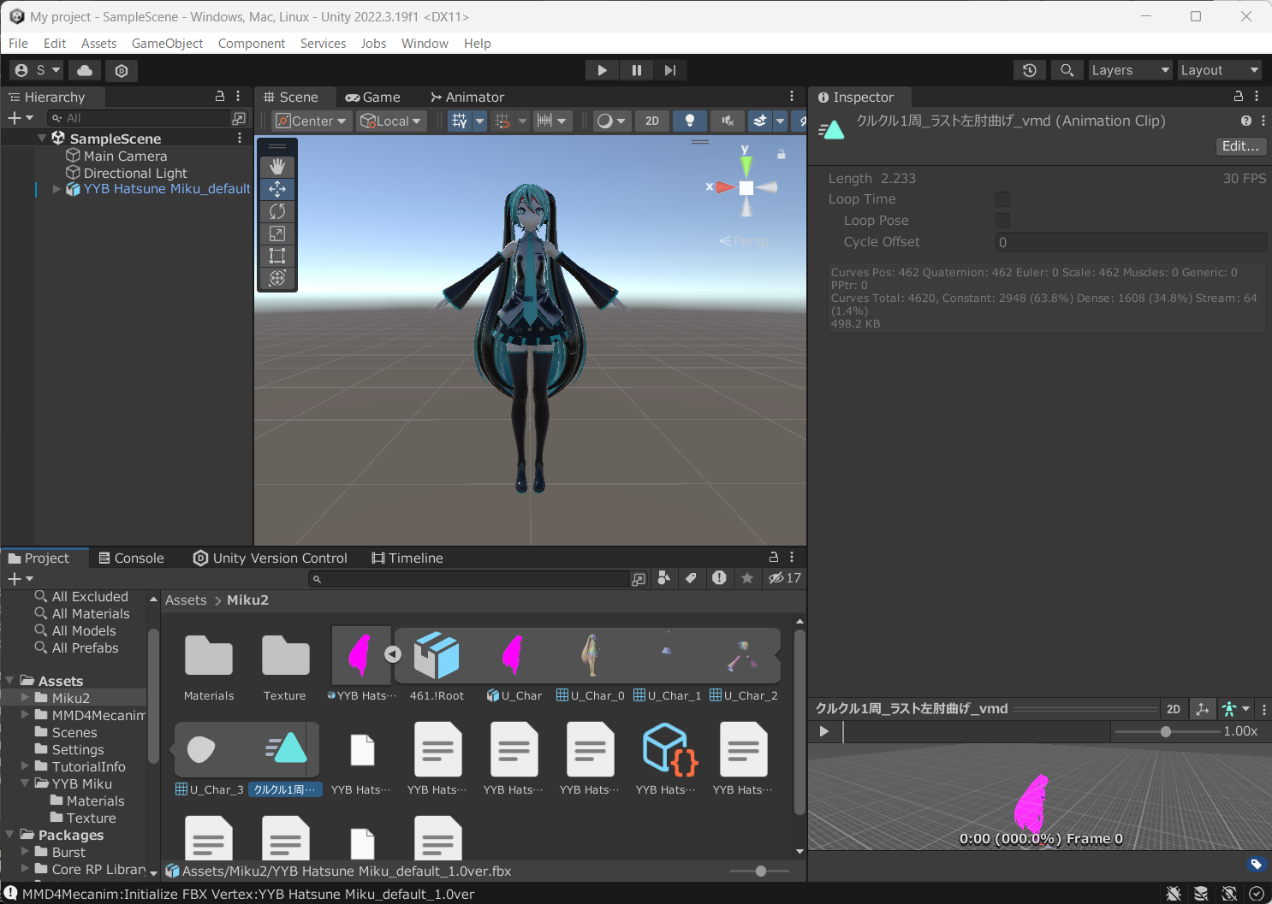Select the Hand pan tool
Screen dimensions: 1272x904
(276, 166)
